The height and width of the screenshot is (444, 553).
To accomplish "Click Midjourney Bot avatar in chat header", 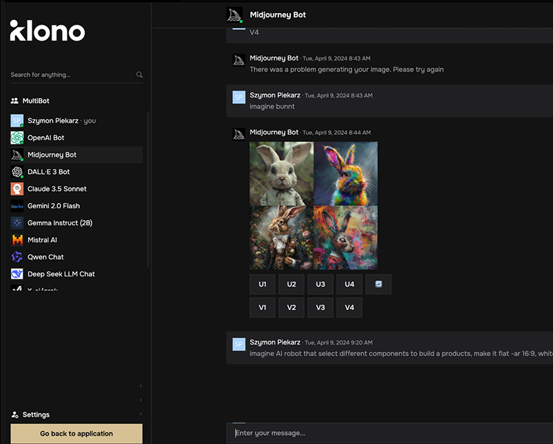I will [x=235, y=15].
